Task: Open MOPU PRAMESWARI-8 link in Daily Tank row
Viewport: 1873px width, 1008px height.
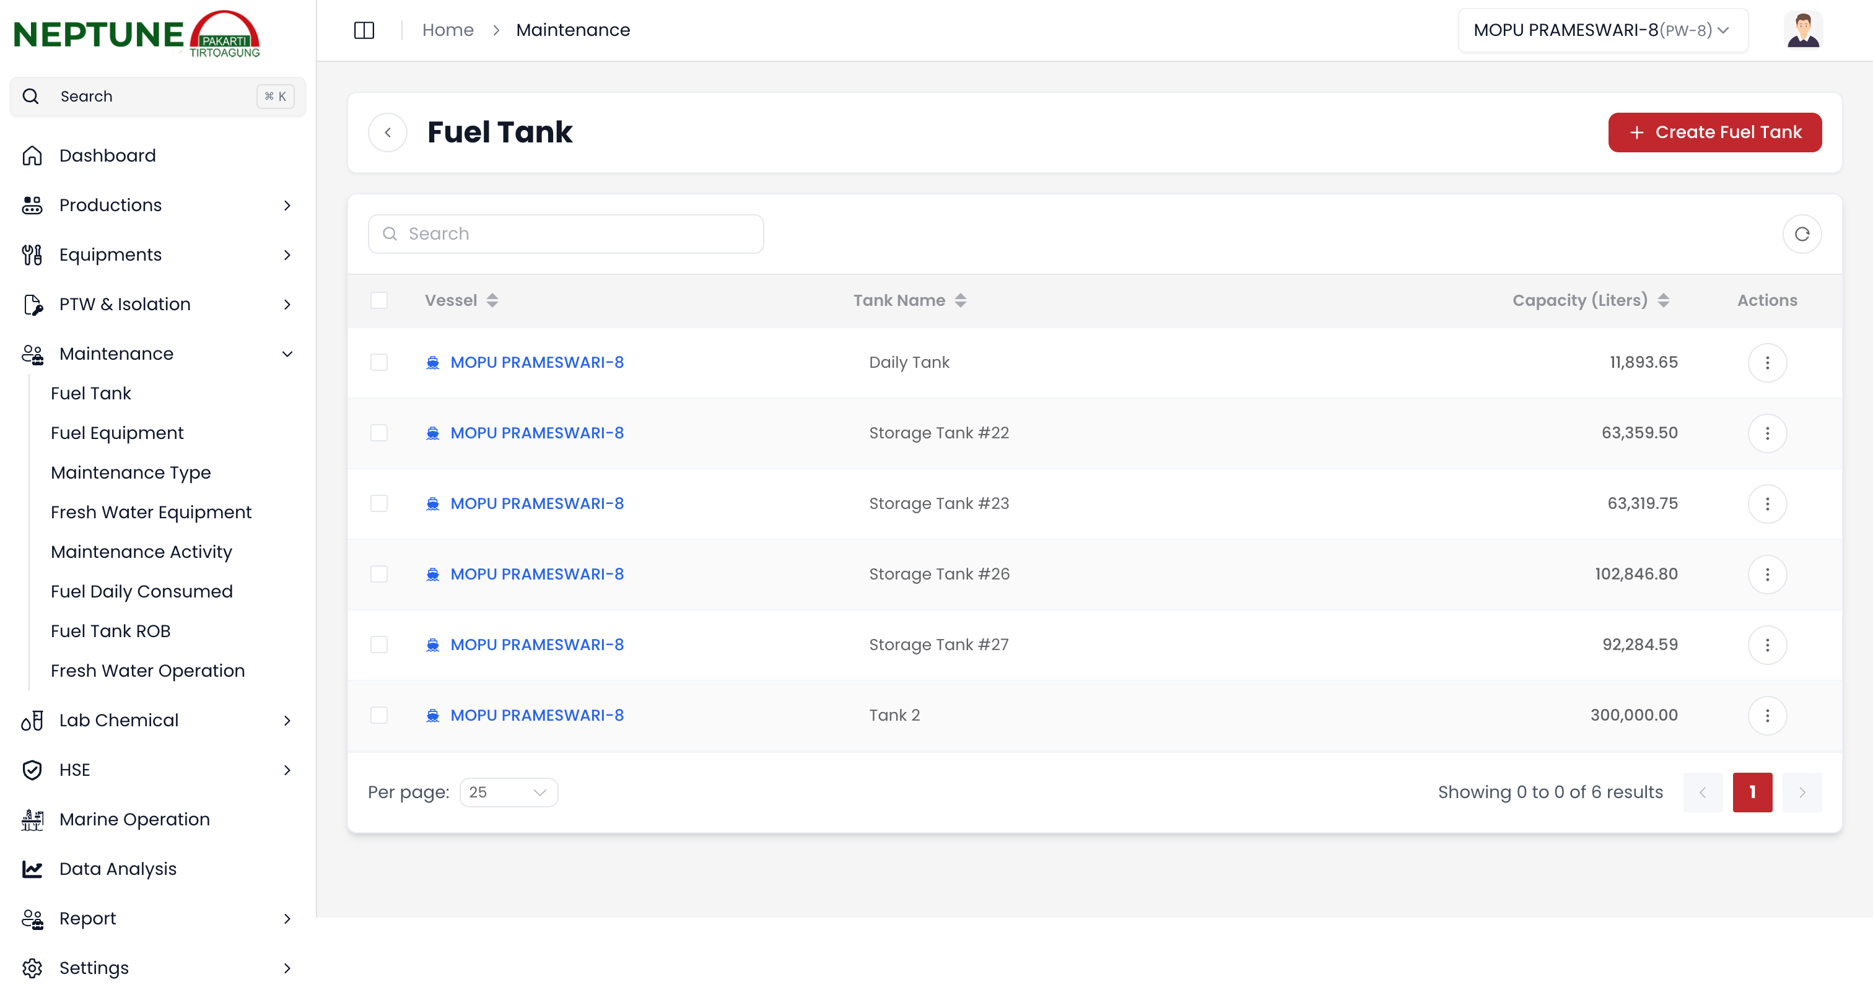Action: coord(536,362)
